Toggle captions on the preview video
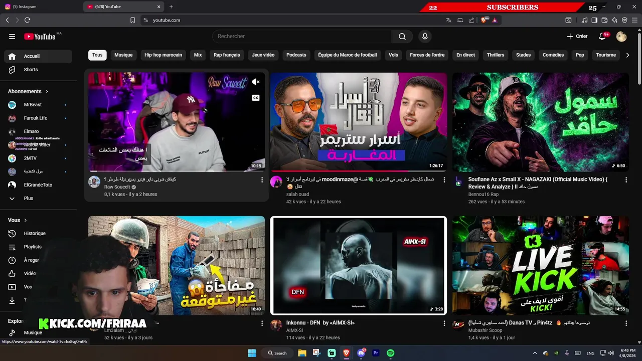The image size is (642, 361). (x=256, y=98)
